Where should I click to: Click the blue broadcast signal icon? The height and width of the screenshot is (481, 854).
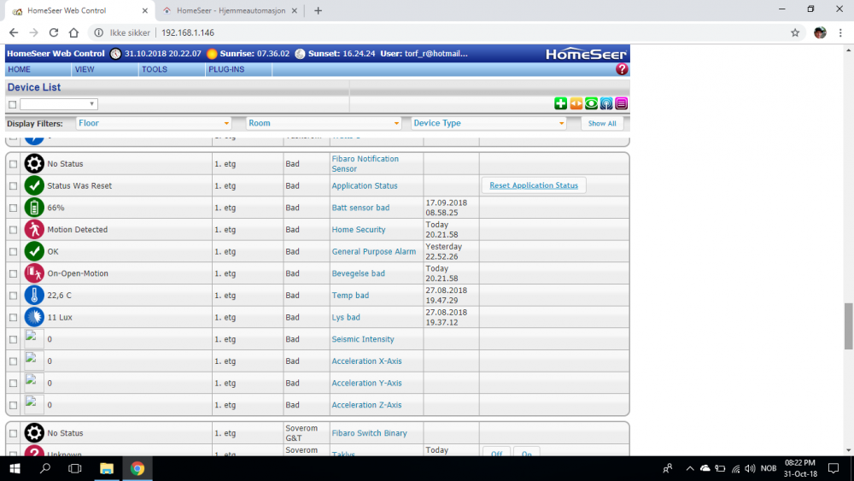pos(606,104)
